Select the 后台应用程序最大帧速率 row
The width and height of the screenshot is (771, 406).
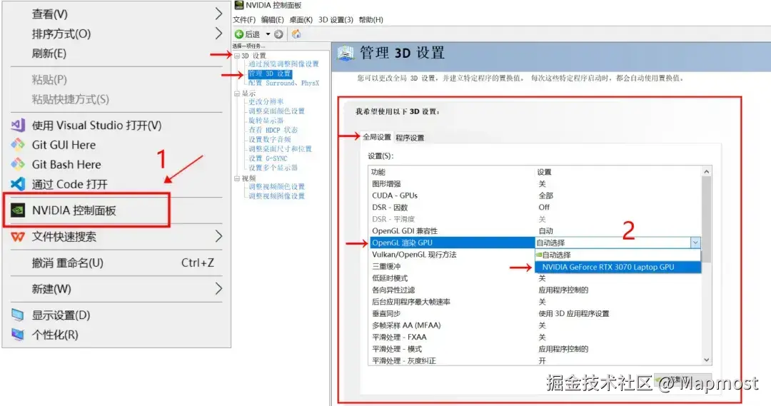coord(535,301)
